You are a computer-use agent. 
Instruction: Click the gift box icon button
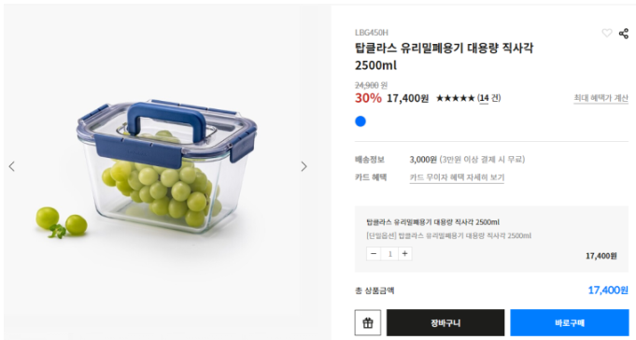tap(367, 322)
